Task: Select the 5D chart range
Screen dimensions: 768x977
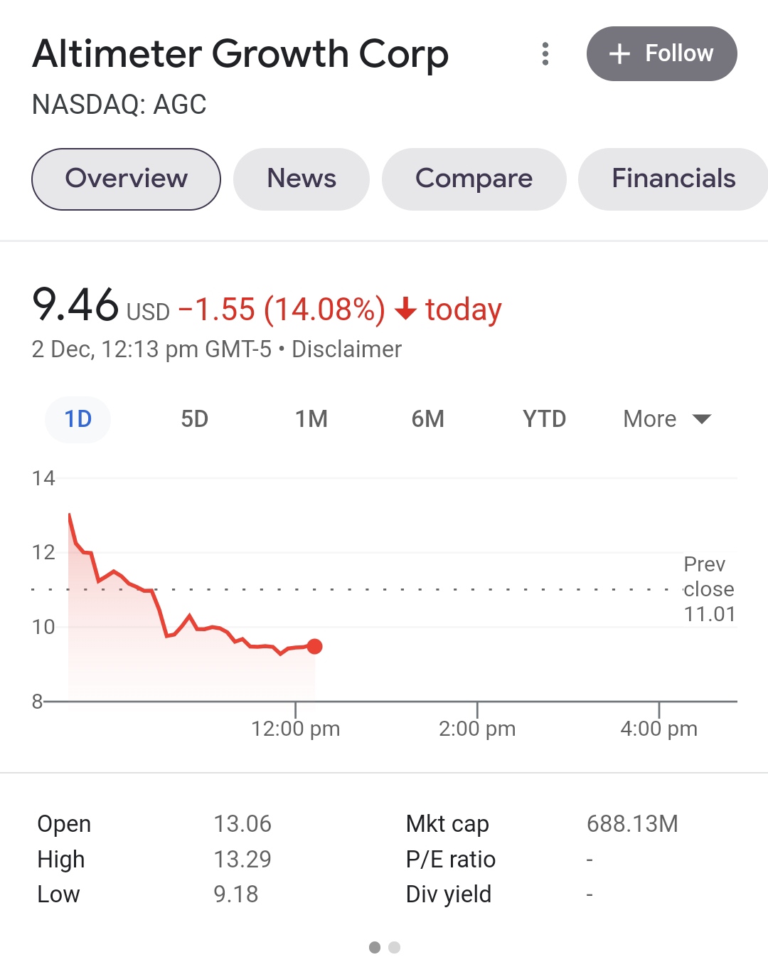Action: point(194,419)
